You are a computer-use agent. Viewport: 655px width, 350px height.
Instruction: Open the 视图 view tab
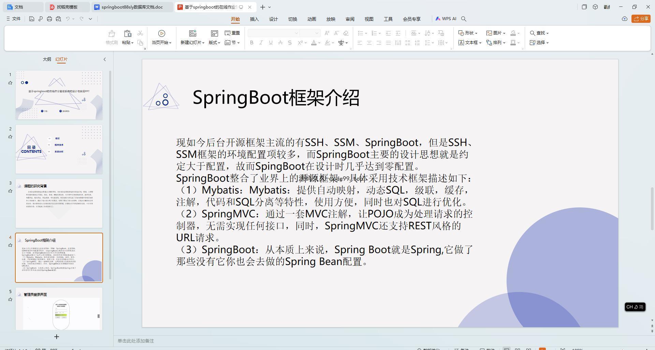(x=369, y=19)
